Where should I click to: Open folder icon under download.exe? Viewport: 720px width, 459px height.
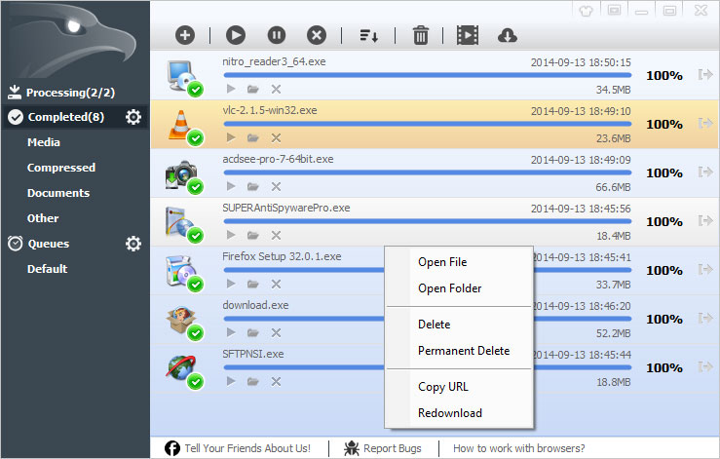coord(253,332)
